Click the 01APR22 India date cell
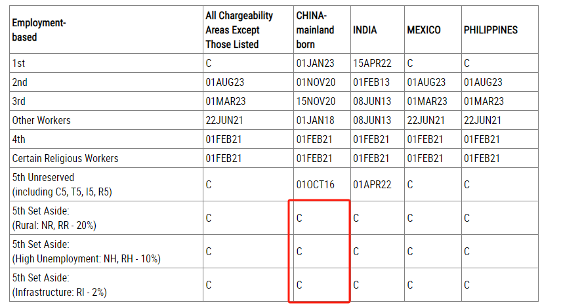This screenshot has height=307, width=561. (x=372, y=185)
